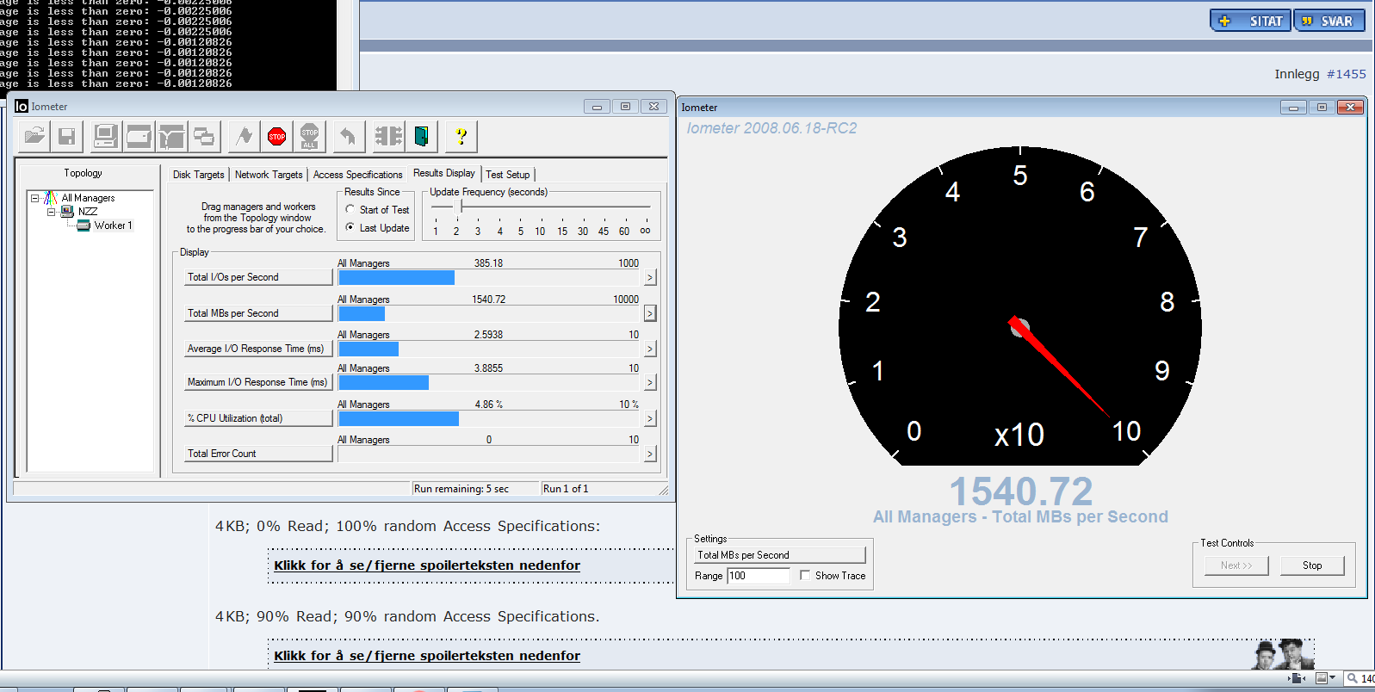Click gauge Settings Total MBs per Second button
The width and height of the screenshot is (1375, 692).
tap(780, 555)
